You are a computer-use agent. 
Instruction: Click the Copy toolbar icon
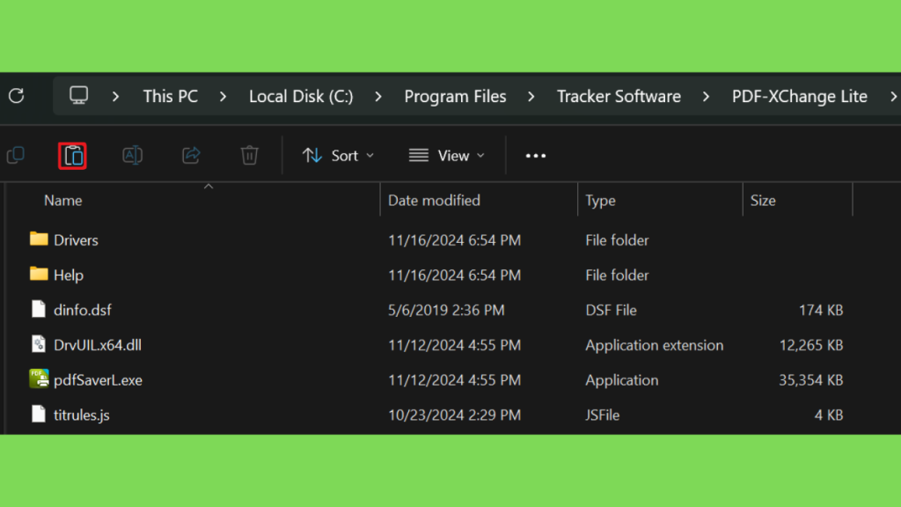tap(16, 155)
